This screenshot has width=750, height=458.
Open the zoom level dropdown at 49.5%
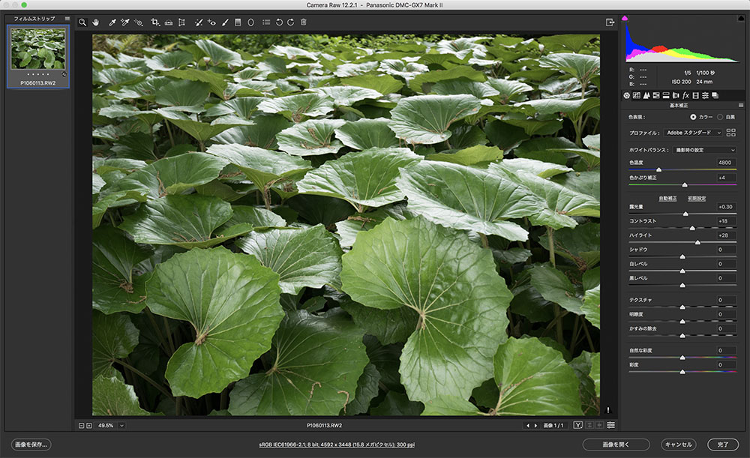[x=121, y=425]
